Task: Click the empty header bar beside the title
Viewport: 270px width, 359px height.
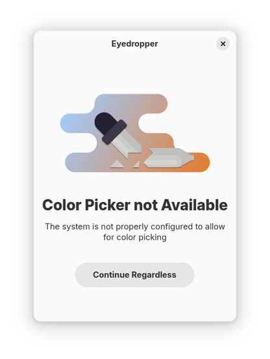Action: [x=73, y=43]
